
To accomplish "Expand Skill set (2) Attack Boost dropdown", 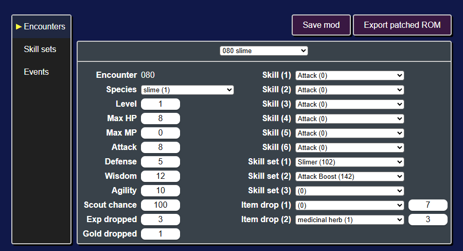I will (350, 177).
